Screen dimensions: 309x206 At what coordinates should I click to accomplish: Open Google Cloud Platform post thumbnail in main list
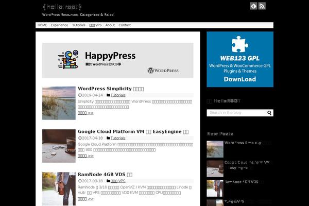[59, 146]
